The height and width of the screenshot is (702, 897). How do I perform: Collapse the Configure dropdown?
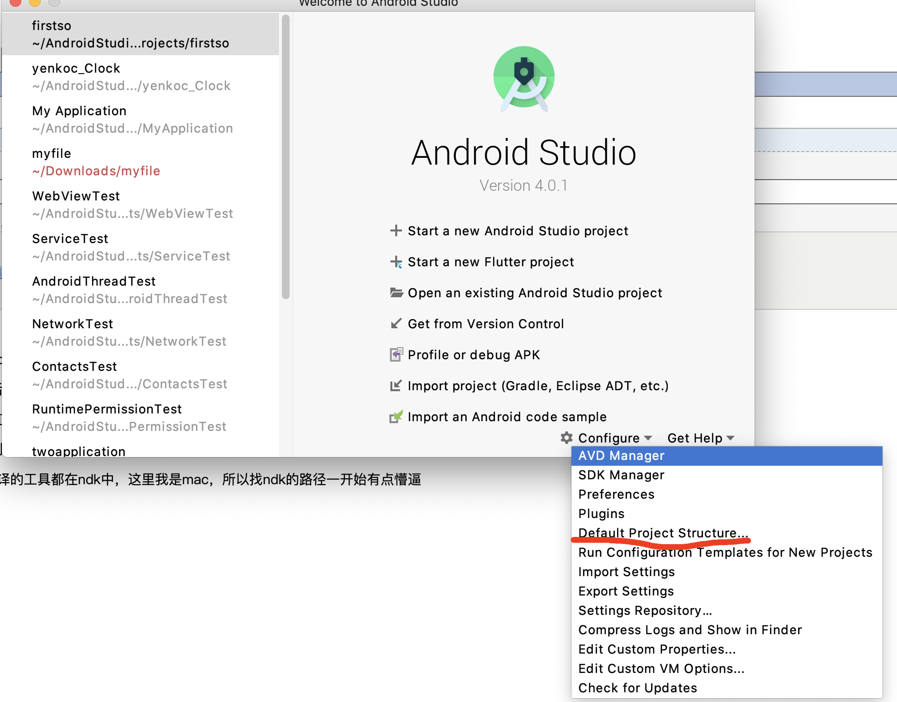tap(615, 438)
